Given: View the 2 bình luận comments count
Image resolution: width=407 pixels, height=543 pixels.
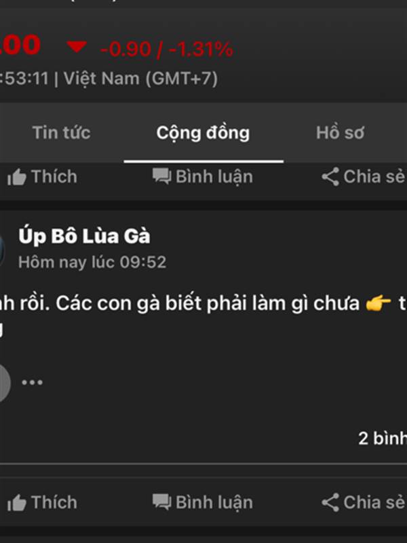Looking at the screenshot, I should click(x=383, y=438).
